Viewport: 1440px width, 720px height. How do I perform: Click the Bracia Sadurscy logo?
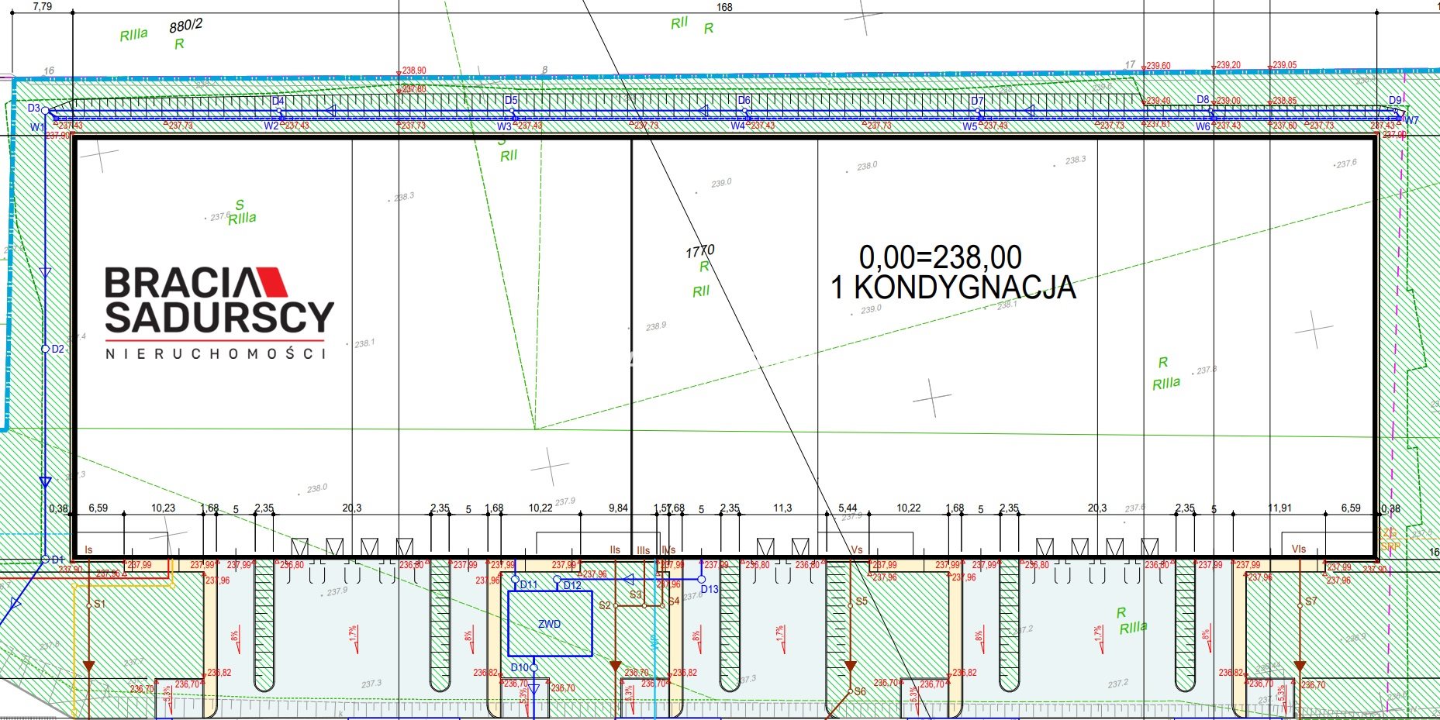pos(219,313)
